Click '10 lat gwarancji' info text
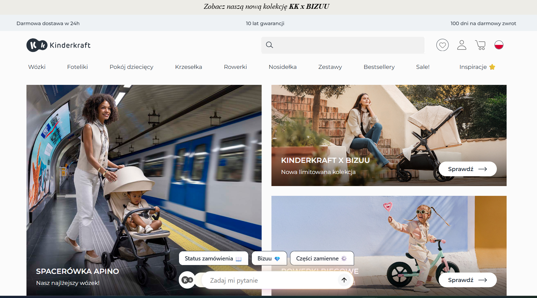This screenshot has height=298, width=537. click(x=265, y=24)
